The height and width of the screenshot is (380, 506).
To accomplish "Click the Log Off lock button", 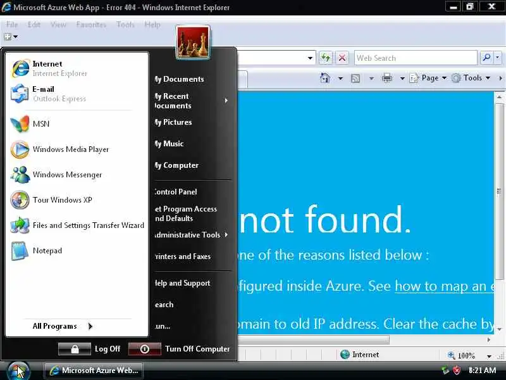I will click(75, 349).
